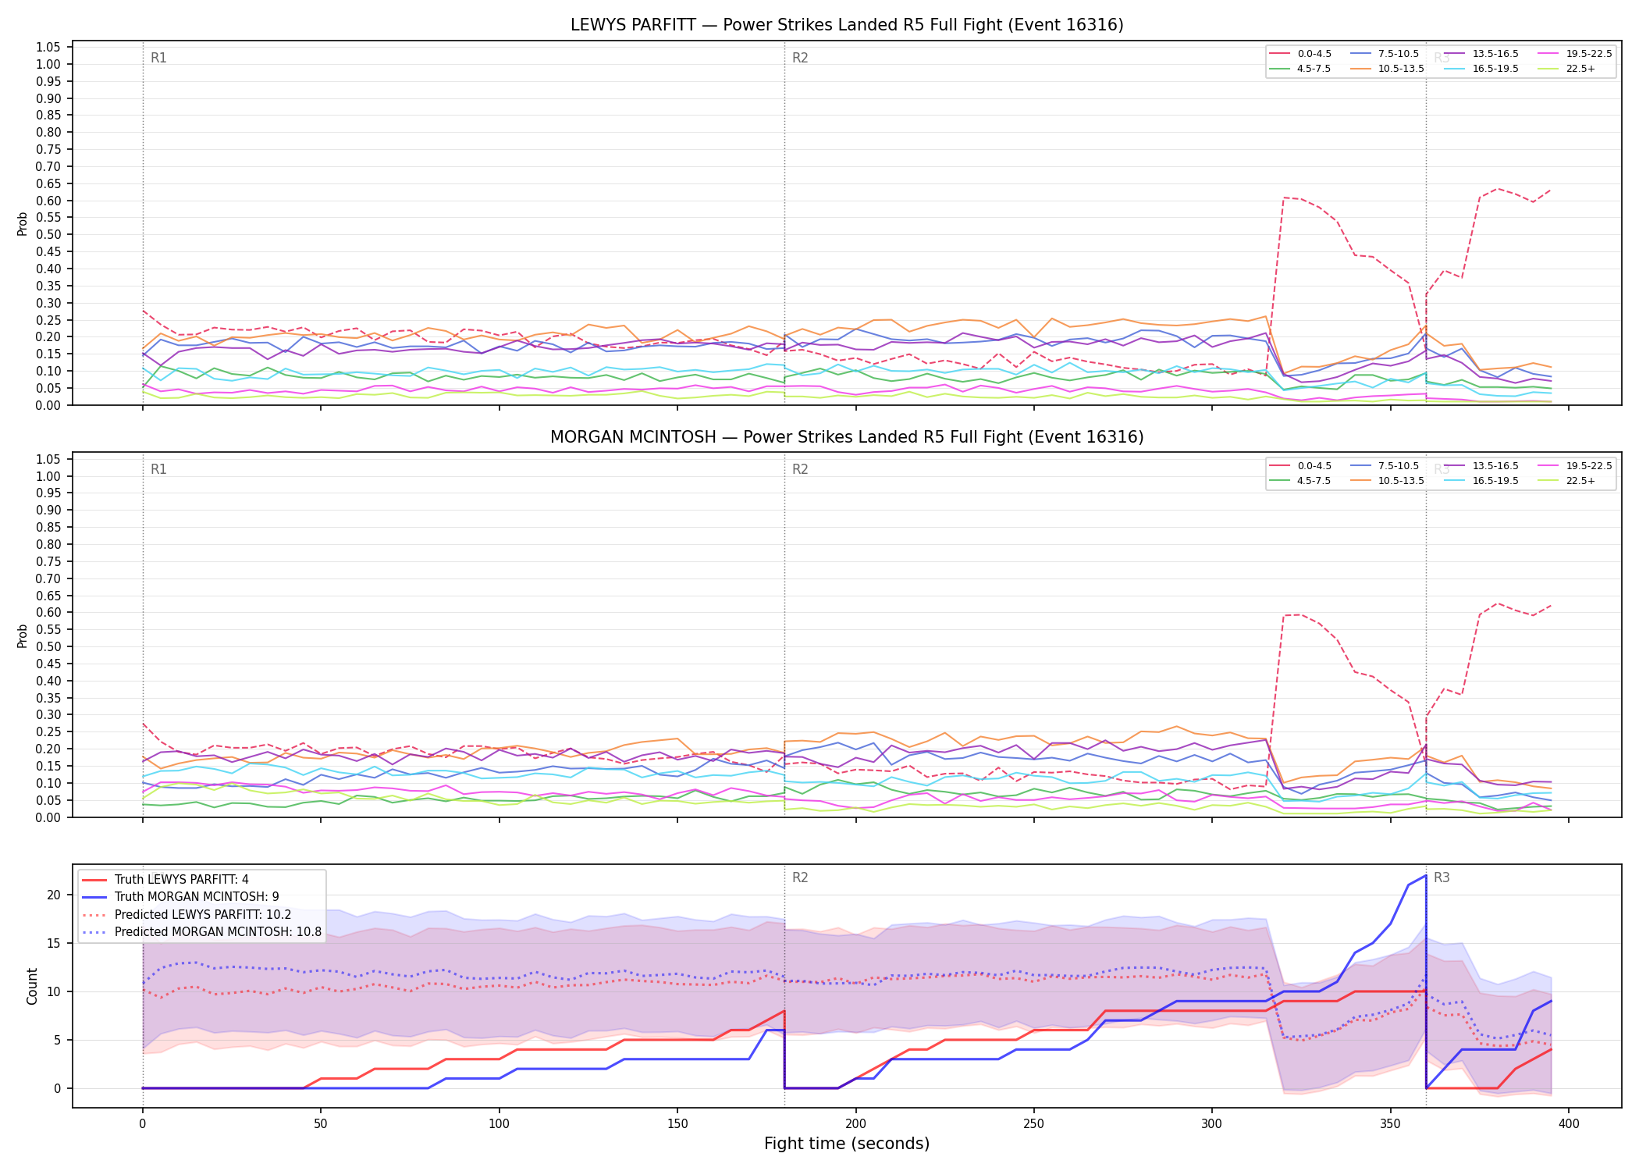1639x1171 pixels.
Task: Click 'Prob' axis label on Morgan McIntosh chart
Action: click(x=23, y=635)
